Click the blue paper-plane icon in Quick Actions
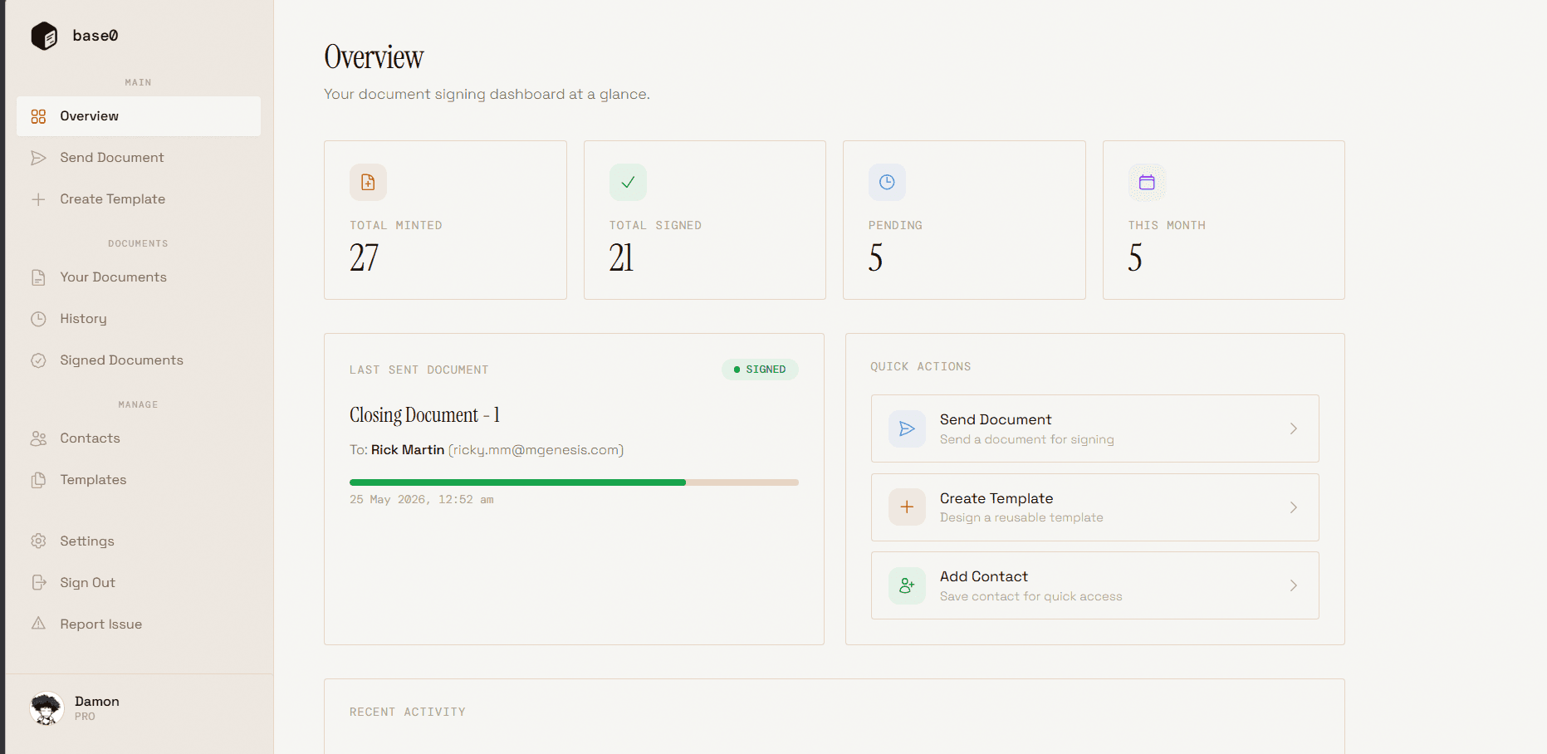 [x=907, y=428]
